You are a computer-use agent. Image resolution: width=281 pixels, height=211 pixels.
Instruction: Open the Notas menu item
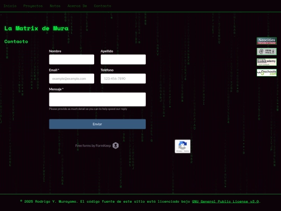55,6
